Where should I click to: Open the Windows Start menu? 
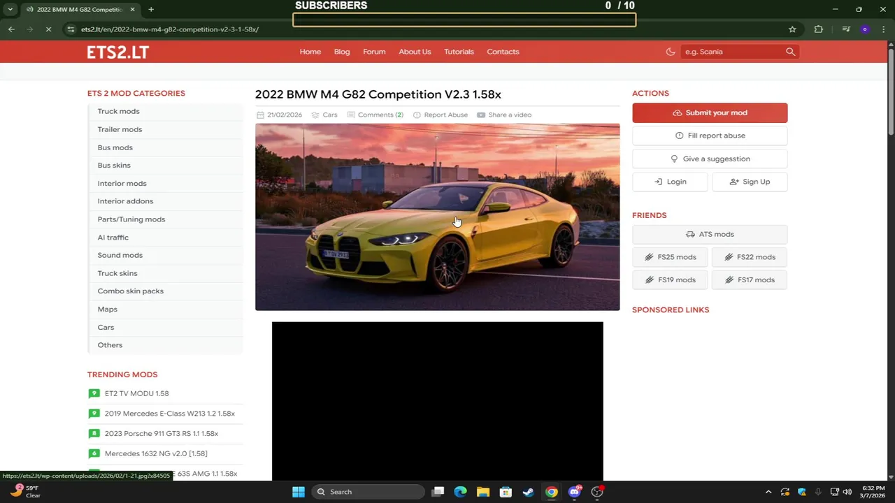[298, 492]
